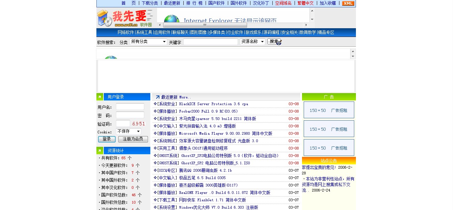Click the 6951 captcha image
453x210 pixels.
[139, 124]
